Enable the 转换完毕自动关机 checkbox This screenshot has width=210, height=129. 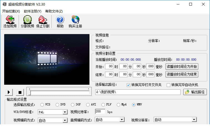click(168, 85)
